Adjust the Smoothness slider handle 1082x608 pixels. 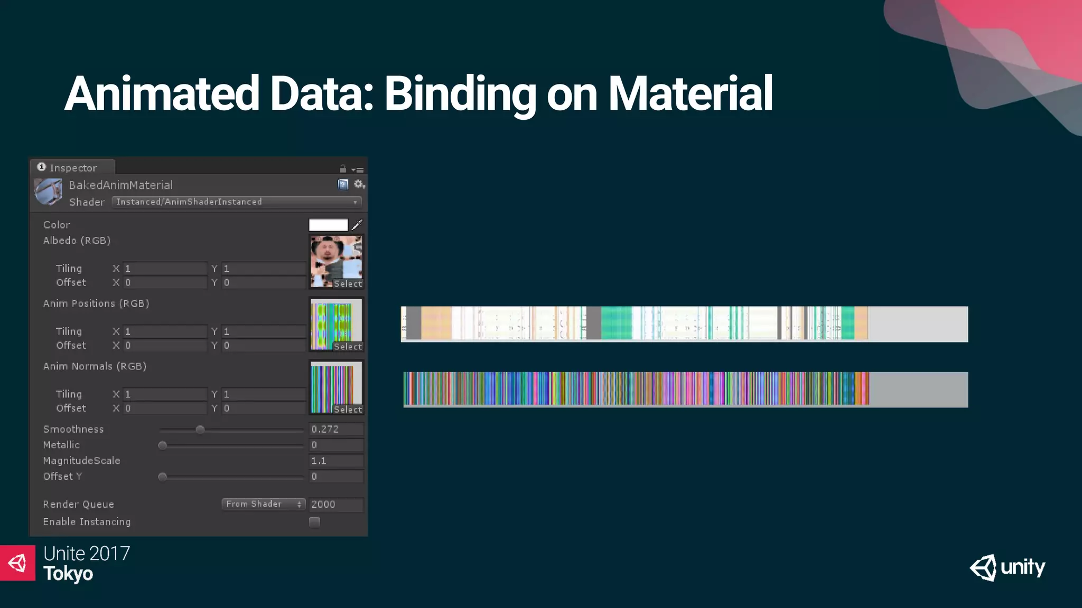tap(200, 430)
